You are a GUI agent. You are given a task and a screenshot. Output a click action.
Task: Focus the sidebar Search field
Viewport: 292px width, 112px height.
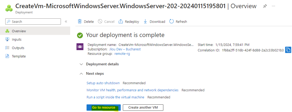[33, 21]
